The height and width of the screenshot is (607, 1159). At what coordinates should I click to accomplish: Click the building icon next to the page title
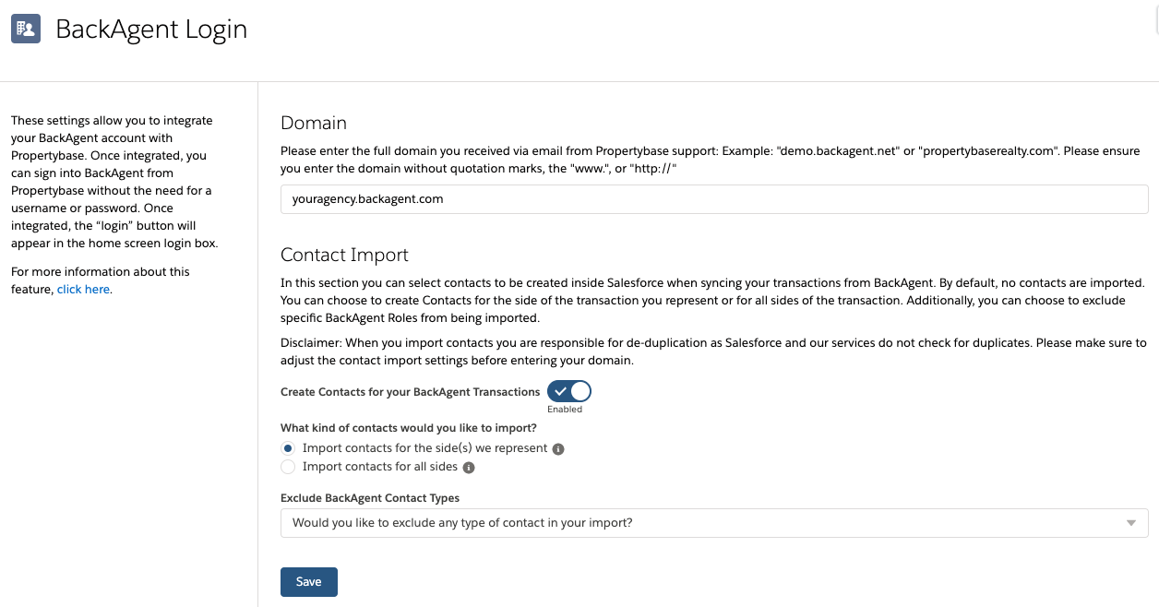click(x=25, y=29)
